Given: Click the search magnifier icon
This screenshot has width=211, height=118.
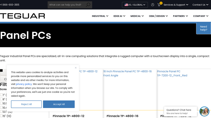Looking at the screenshot, I should pos(88,5).
